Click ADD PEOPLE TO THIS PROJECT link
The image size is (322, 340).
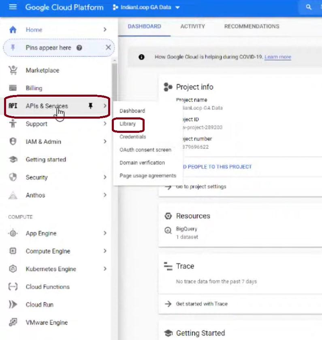coord(217,167)
